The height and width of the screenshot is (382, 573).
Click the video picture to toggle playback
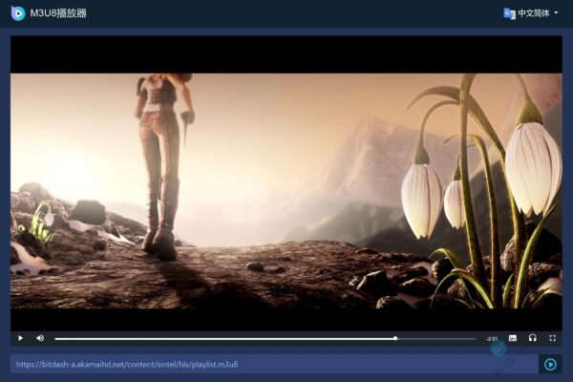[286, 191]
